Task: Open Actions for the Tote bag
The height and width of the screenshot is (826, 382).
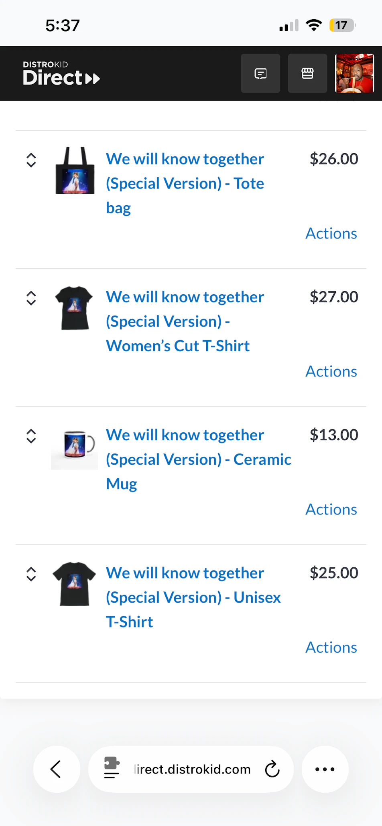Action: tap(331, 233)
